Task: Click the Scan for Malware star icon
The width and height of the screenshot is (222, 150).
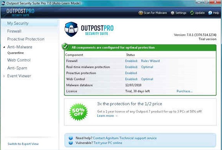Action: pyautogui.click(x=141, y=13)
